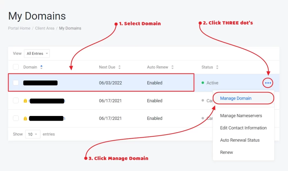Tick the select-all checkbox in the table header

click(x=16, y=67)
